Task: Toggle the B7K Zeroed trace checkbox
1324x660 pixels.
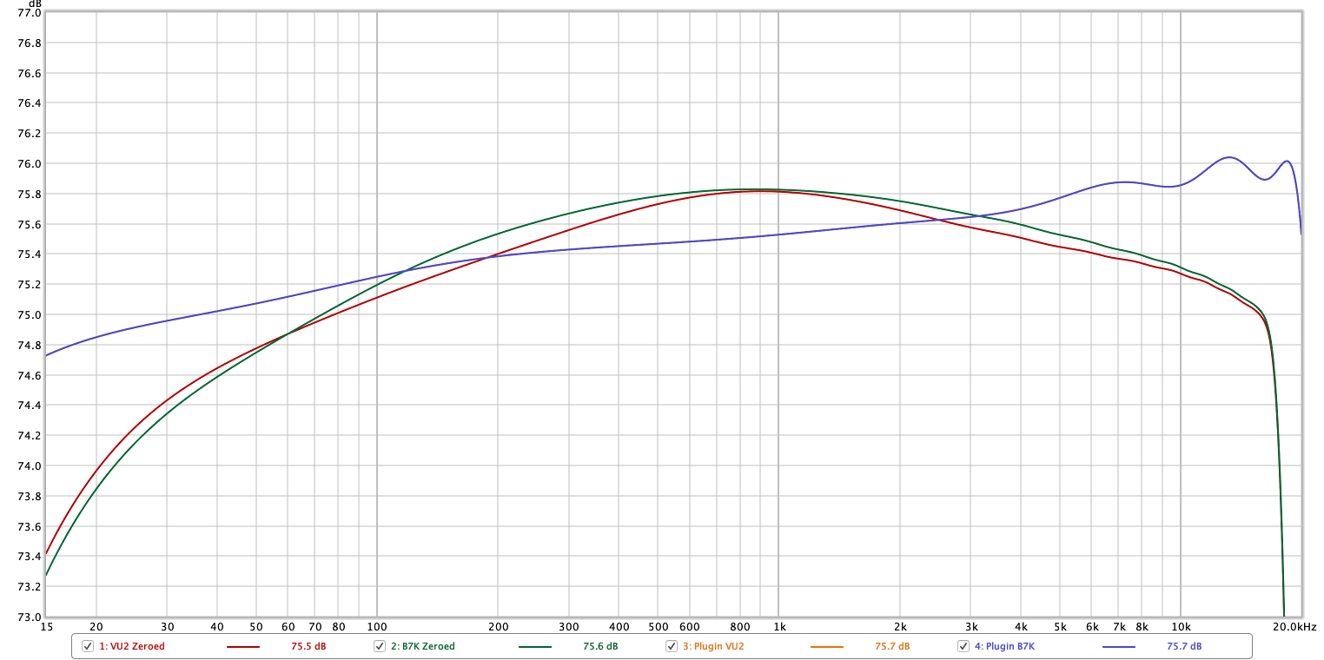Action: coord(380,646)
